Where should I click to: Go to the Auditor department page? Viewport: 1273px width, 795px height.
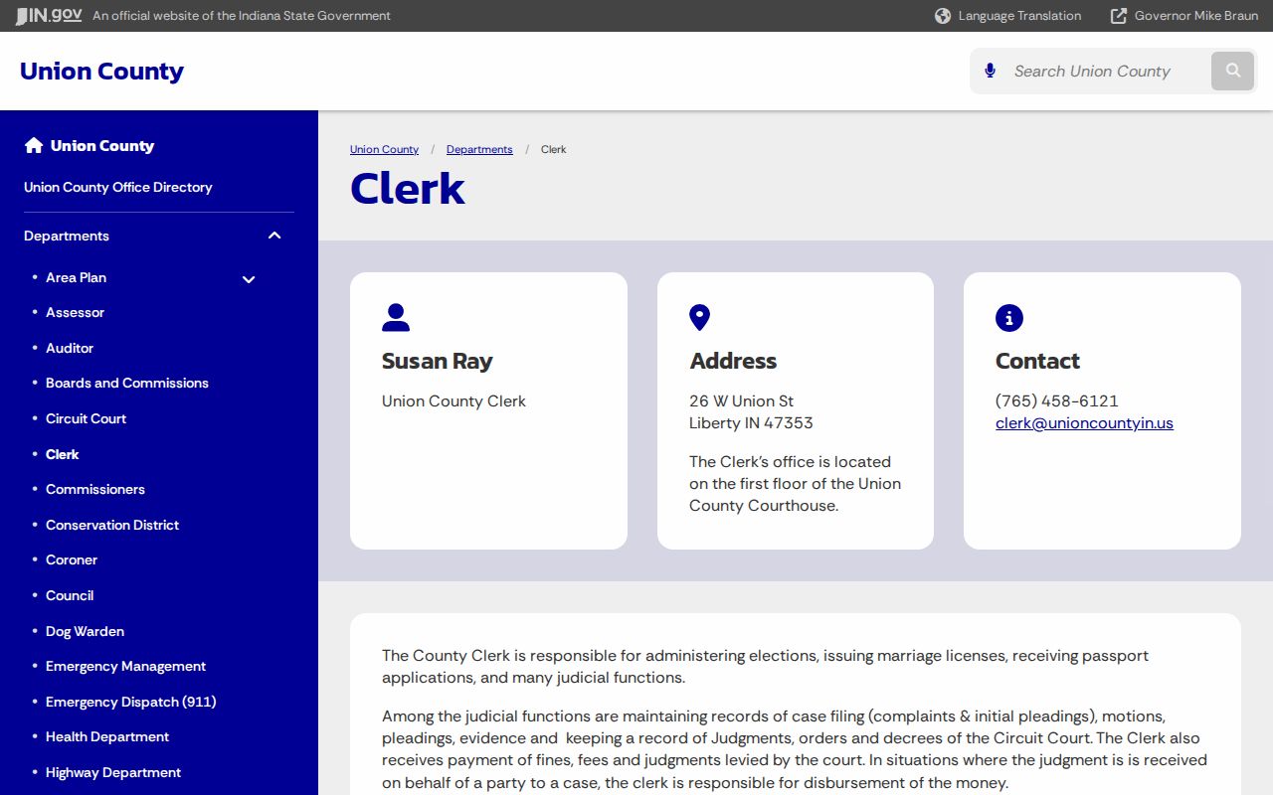tap(70, 348)
